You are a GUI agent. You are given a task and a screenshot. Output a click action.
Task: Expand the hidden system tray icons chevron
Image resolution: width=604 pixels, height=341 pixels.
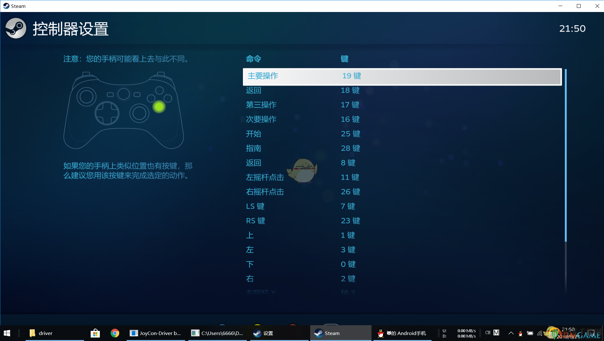511,333
